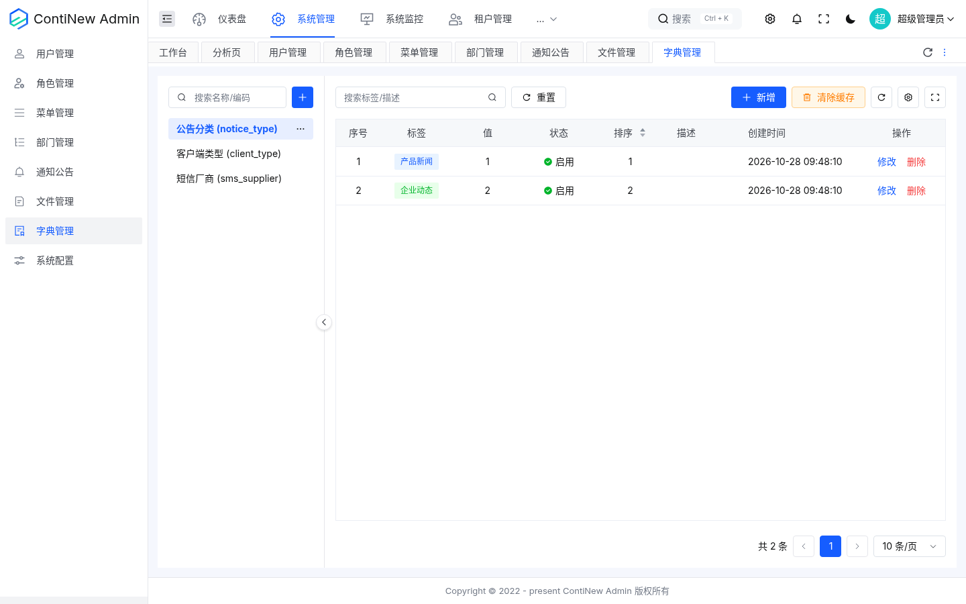Go to the next pagination page
Viewport: 966px width, 604px height.
point(857,546)
